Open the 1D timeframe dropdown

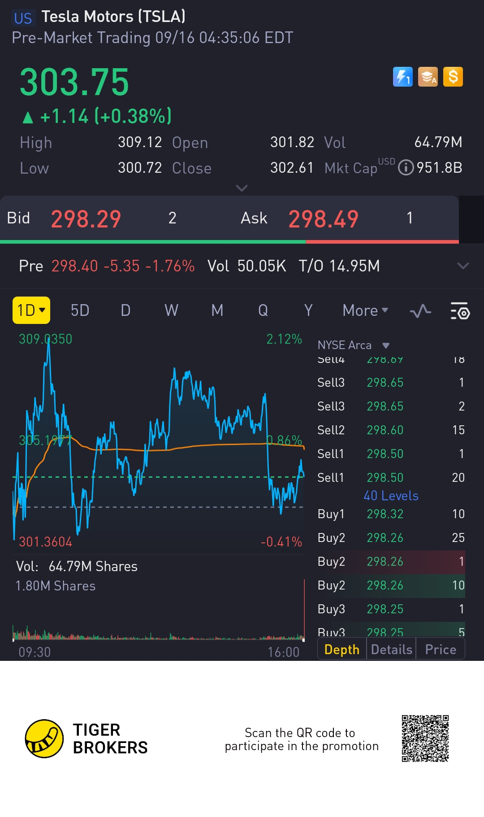pyautogui.click(x=31, y=310)
